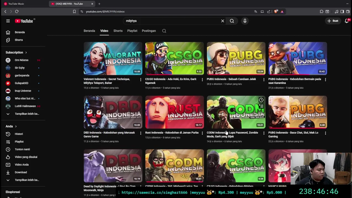
Task: Clear the search box with X icon
Action: click(223, 21)
